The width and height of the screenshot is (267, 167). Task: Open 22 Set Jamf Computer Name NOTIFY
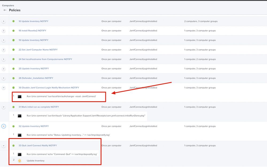coord(38,50)
